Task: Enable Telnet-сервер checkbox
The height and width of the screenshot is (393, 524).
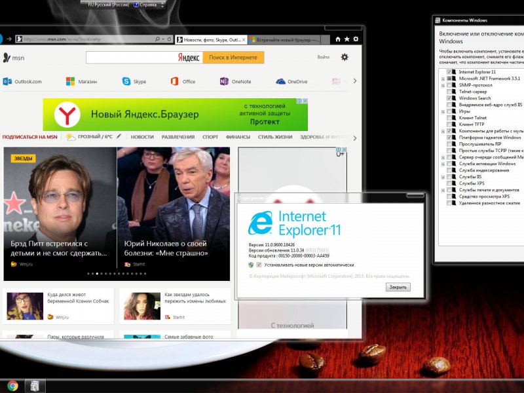Action: click(449, 92)
